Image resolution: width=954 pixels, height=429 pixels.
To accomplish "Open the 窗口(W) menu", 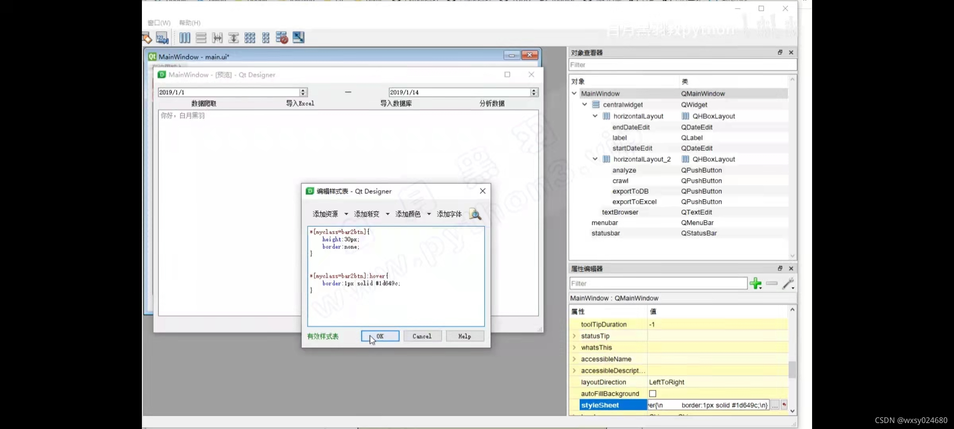I will [x=159, y=23].
